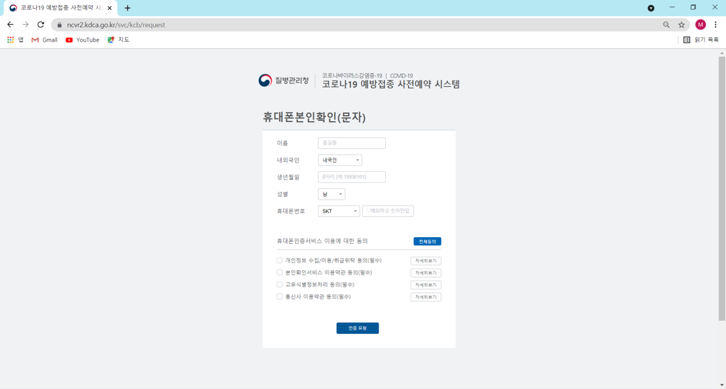
Task: Click the 코로나19 예방접종 사전예약 시스템 title
Action: [391, 84]
